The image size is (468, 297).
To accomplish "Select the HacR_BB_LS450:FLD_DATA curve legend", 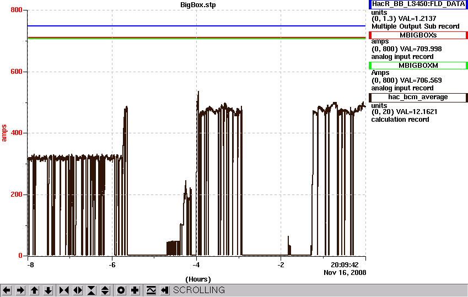I will [x=418, y=4].
